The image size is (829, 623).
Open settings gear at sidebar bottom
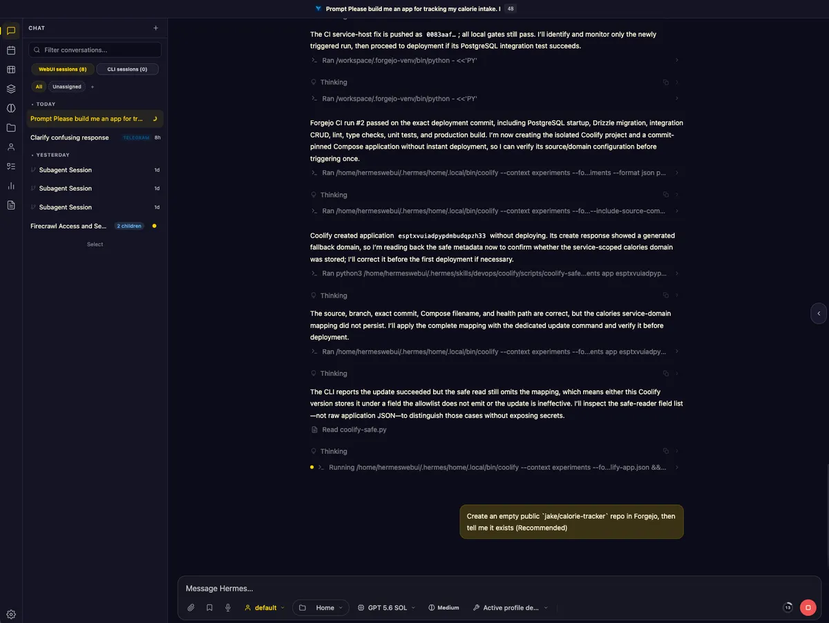[x=11, y=614]
